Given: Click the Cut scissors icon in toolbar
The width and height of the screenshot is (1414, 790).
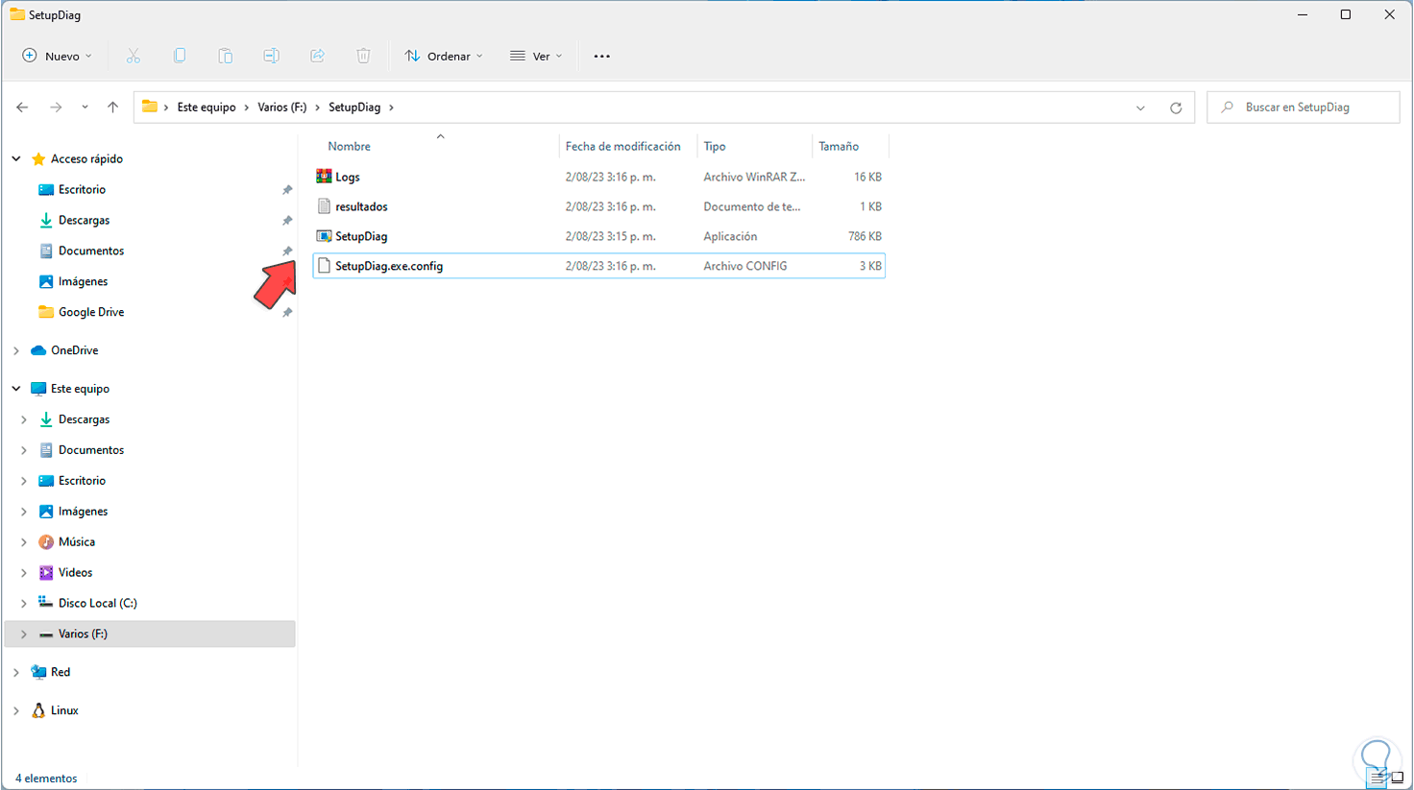Looking at the screenshot, I should click(134, 56).
